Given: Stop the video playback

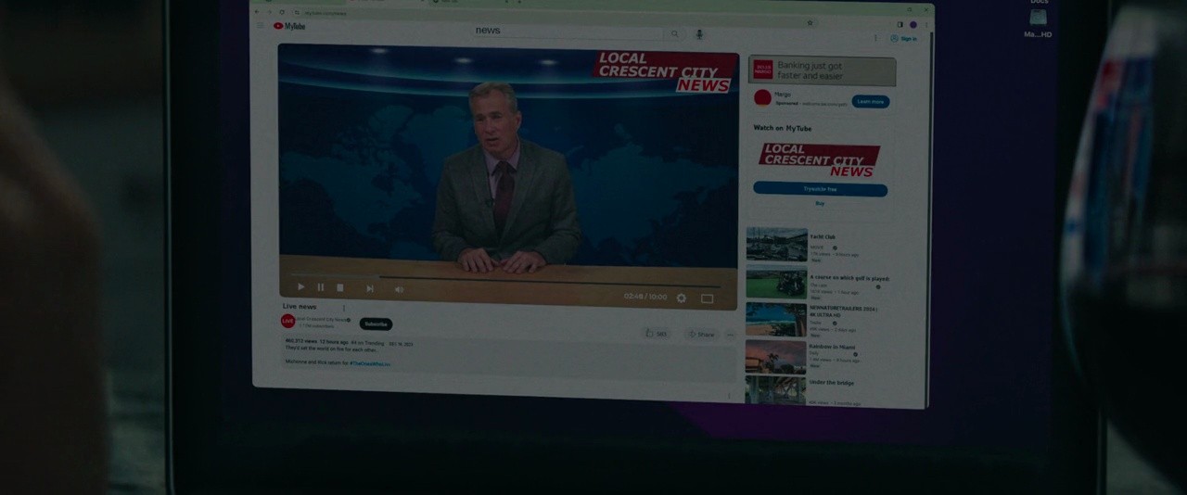Looking at the screenshot, I should [x=340, y=288].
